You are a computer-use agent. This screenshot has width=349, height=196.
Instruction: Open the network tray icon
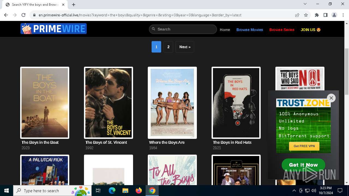[307, 191]
